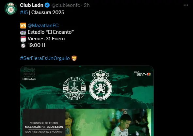This screenshot has width=193, height=136.
Task: Click the stopwatch emoji icon
Action: tap(23, 45)
